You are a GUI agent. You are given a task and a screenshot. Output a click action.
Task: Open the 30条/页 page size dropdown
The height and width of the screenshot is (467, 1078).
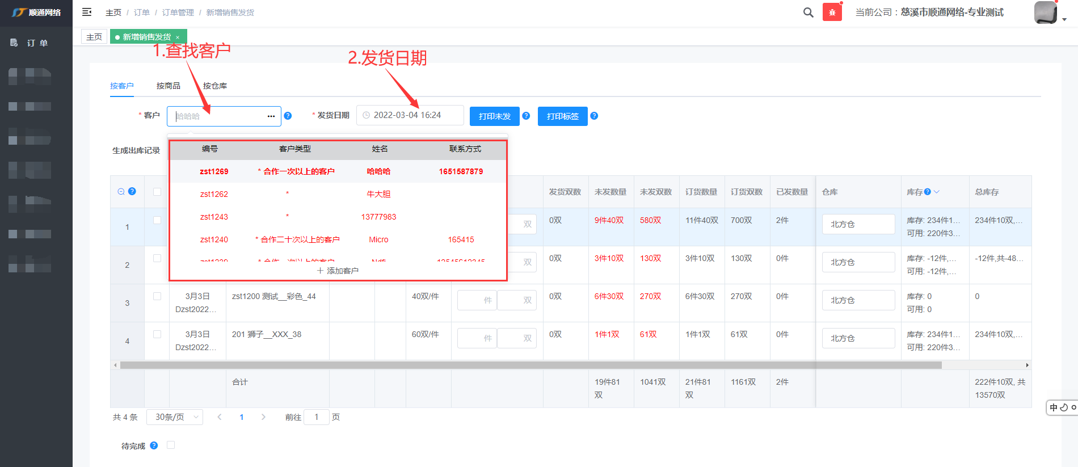175,417
